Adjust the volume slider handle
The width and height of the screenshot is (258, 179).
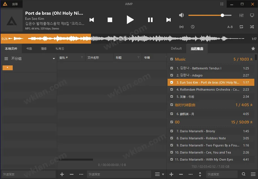click(x=222, y=15)
